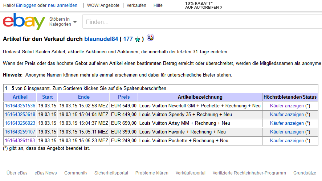Select end time 19.03.15 15:05:23 MEZ
The image size is (322, 181).
(84, 141)
